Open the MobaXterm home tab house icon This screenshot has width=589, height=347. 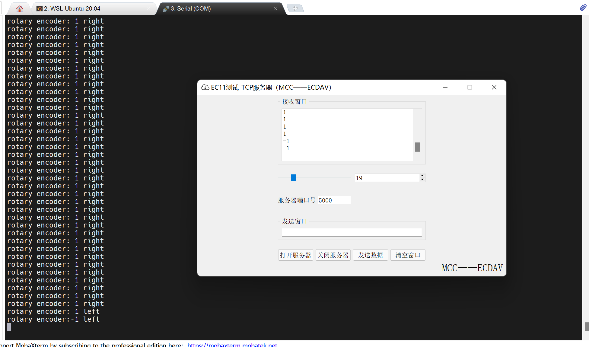tap(19, 8)
